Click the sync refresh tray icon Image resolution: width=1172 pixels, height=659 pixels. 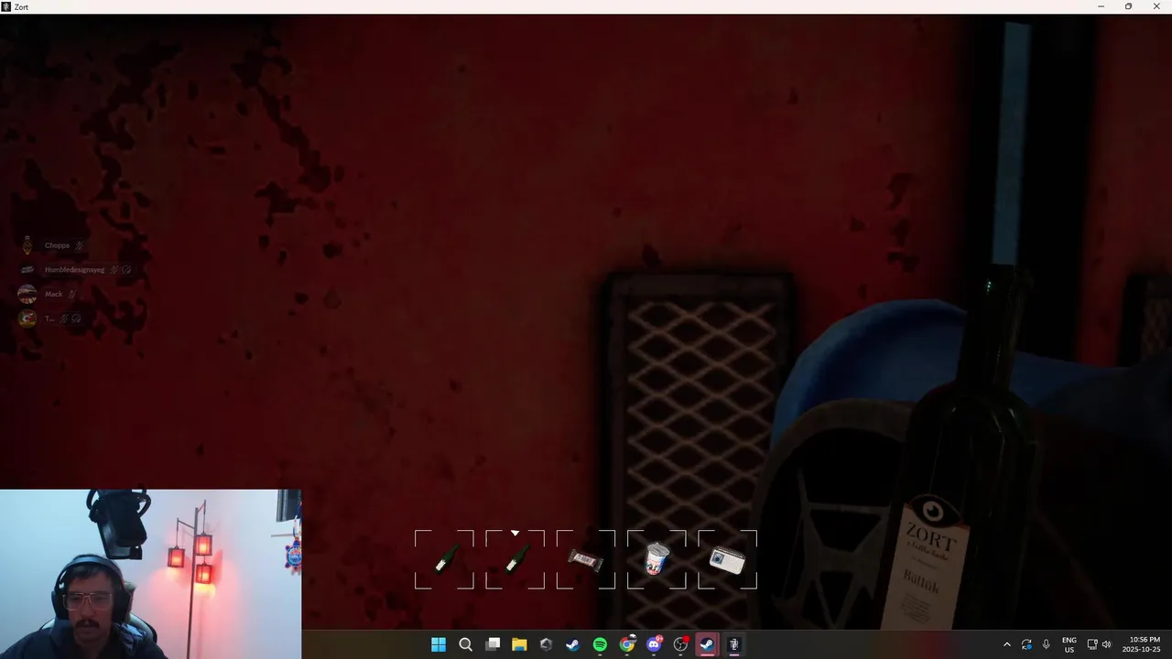pyautogui.click(x=1026, y=644)
